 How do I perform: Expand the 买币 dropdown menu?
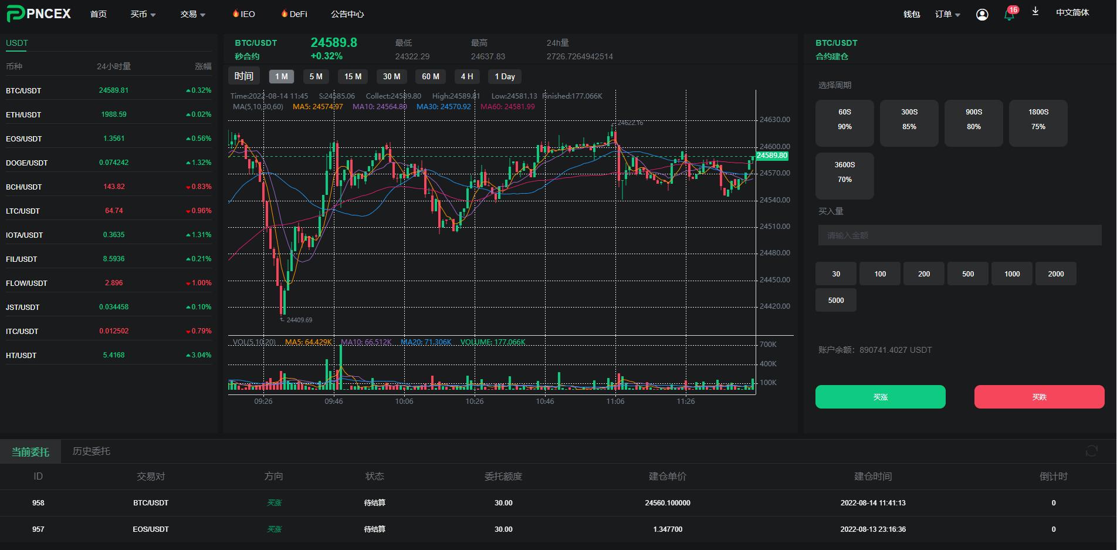(x=143, y=14)
